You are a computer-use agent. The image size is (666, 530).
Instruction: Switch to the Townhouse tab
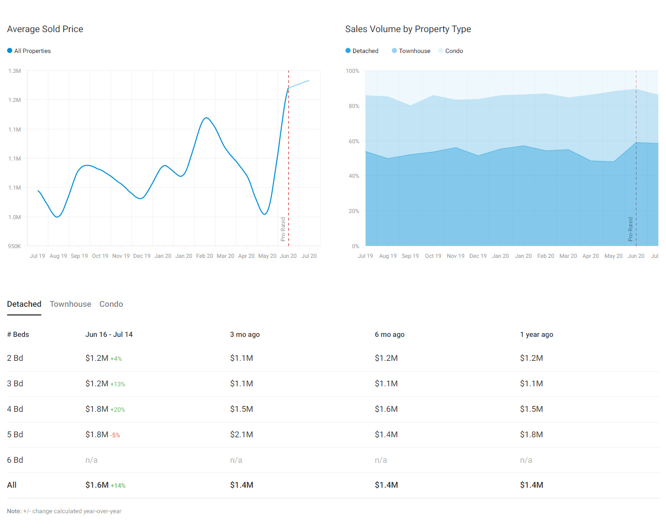(70, 304)
